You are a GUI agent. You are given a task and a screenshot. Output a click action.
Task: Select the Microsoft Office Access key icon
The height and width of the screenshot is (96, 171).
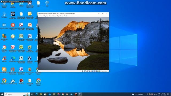click(21, 25)
